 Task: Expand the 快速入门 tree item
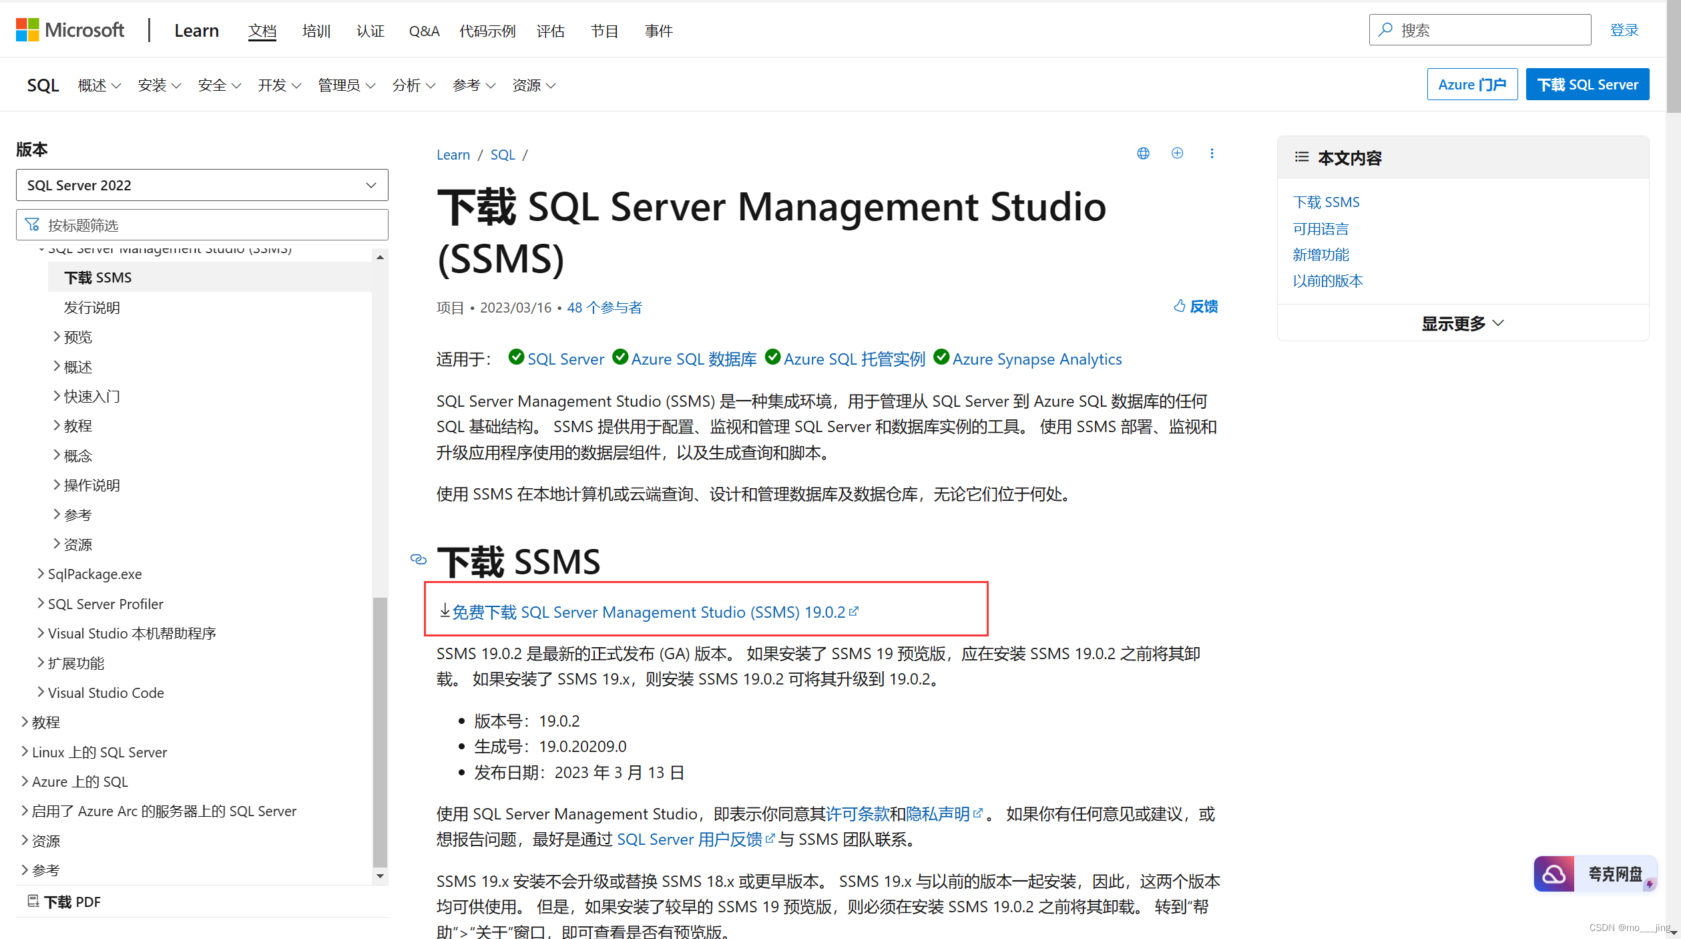pos(57,396)
